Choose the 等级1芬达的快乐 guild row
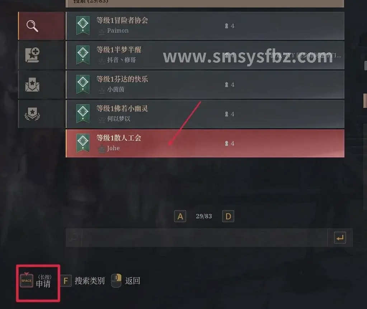This screenshot has height=309, width=367. 205,85
